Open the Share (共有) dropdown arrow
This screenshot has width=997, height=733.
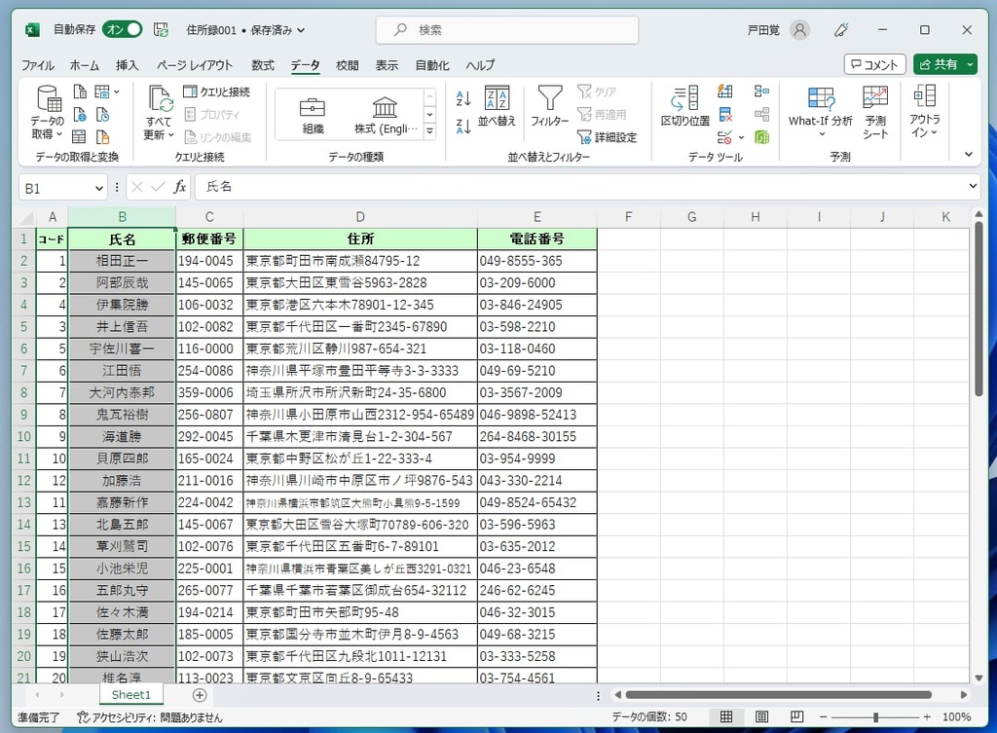(970, 64)
